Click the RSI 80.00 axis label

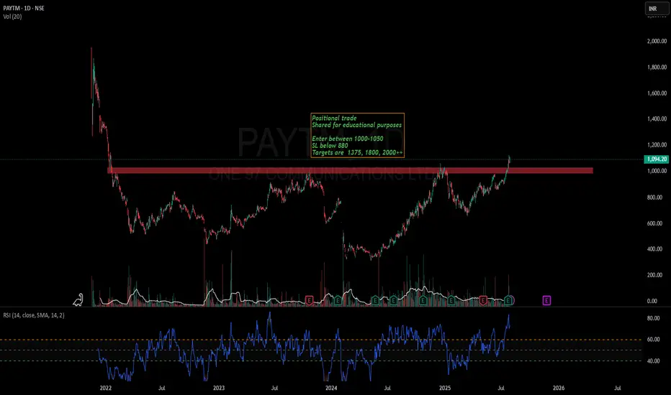653,319
